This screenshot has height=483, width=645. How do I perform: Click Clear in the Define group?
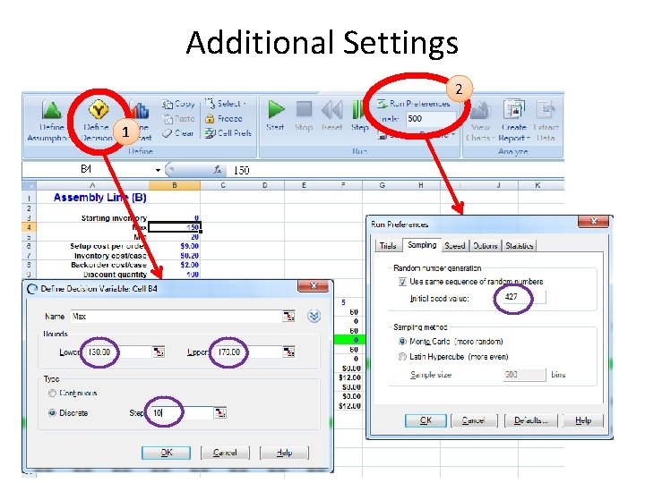[177, 133]
